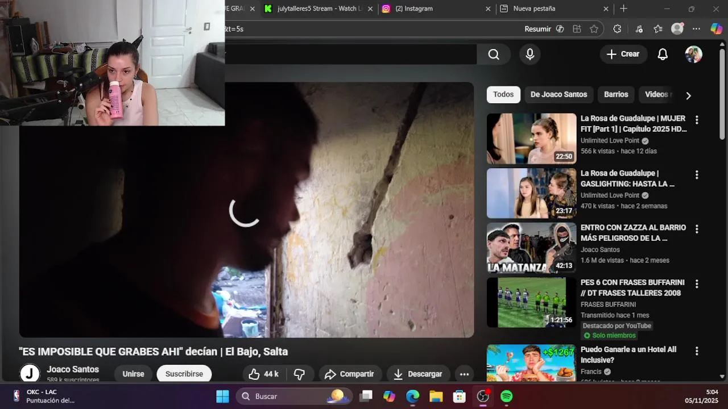728x409 pixels.
Task: Click the Unirse button
Action: [x=133, y=374]
